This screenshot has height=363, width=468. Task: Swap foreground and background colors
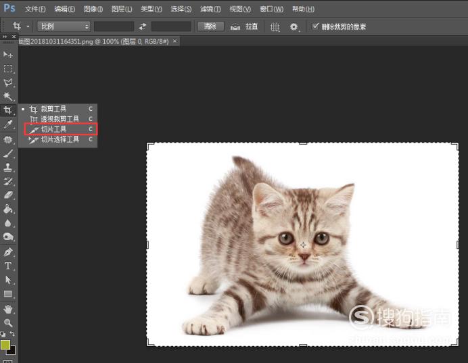click(12, 333)
